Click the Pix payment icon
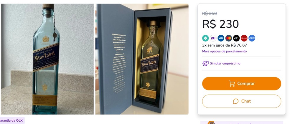 (x=205, y=38)
